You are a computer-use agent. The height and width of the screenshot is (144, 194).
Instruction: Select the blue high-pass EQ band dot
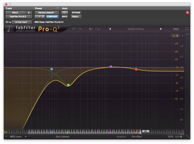pos(52,69)
